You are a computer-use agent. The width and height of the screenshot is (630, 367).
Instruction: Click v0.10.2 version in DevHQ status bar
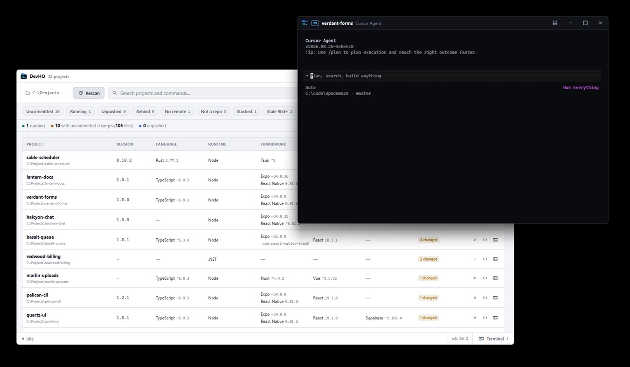pos(460,339)
